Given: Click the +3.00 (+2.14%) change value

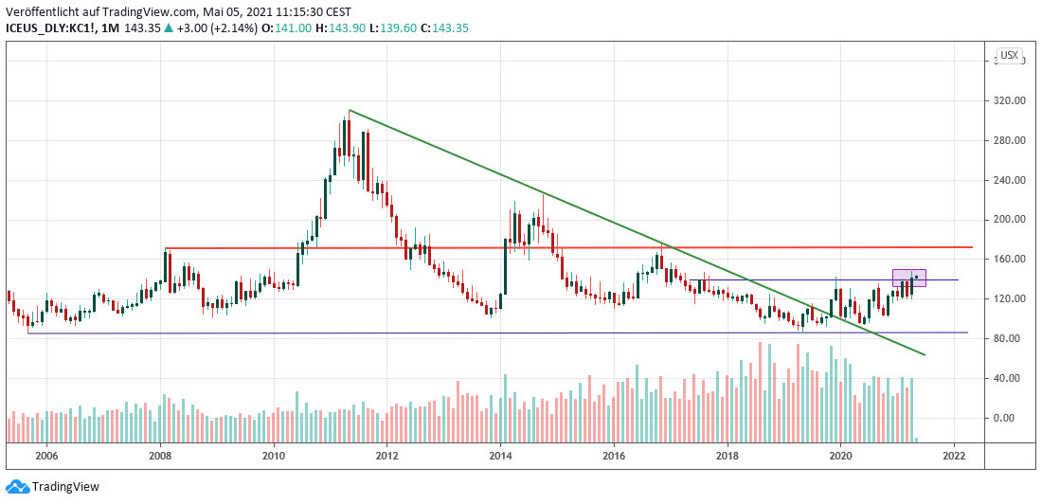Looking at the screenshot, I should pyautogui.click(x=217, y=27).
